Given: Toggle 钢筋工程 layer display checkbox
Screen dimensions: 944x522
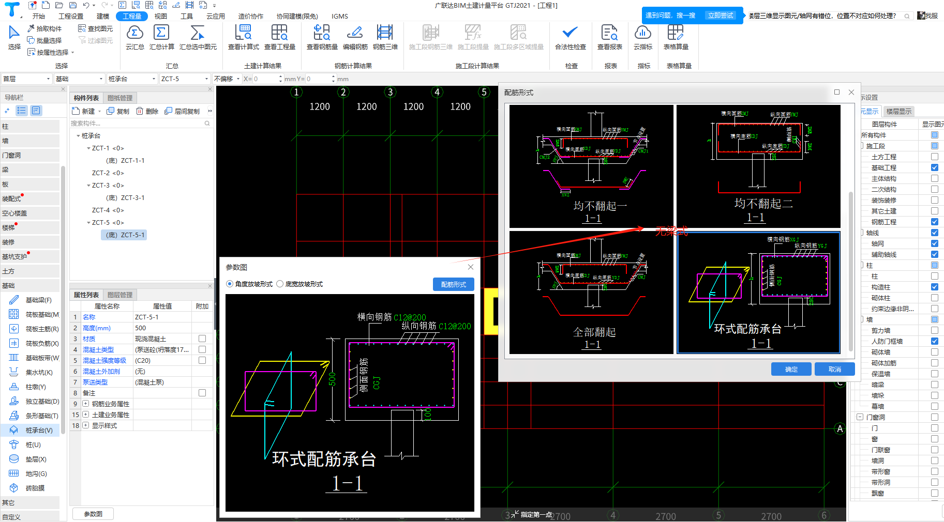Looking at the screenshot, I should [935, 222].
